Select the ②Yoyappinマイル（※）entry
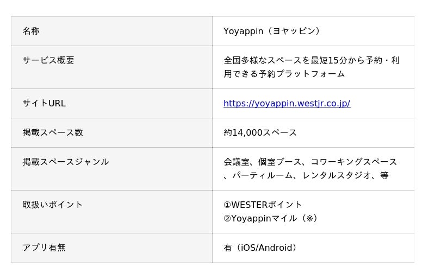 [271, 218]
